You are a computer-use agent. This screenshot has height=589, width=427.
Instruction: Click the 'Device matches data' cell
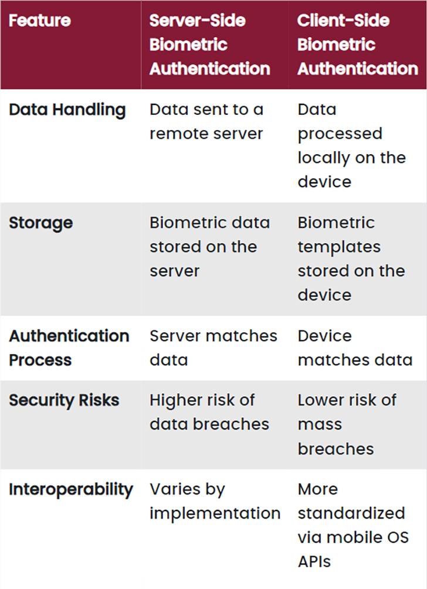[x=355, y=348]
